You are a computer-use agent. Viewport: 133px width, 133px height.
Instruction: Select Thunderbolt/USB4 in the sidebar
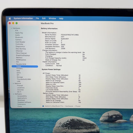(24, 79)
